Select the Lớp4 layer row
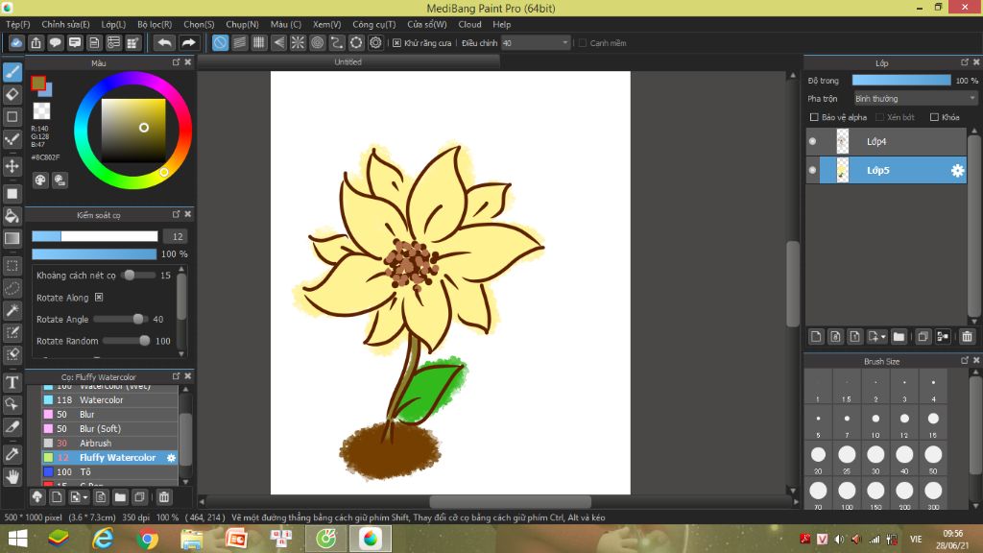Viewport: 983px width, 553px height. coord(886,142)
